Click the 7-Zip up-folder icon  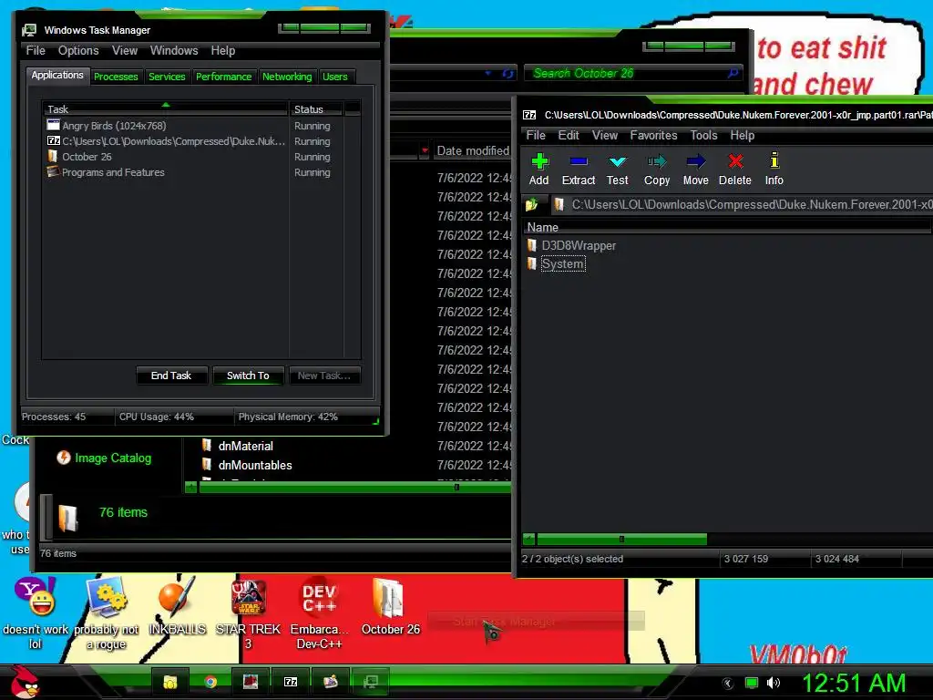click(531, 205)
